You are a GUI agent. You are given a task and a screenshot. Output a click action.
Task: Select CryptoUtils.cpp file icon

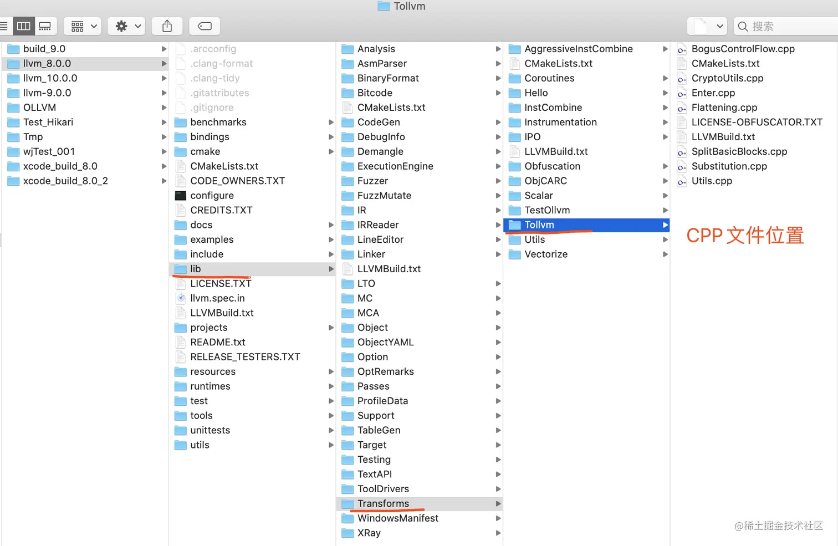[x=682, y=78]
